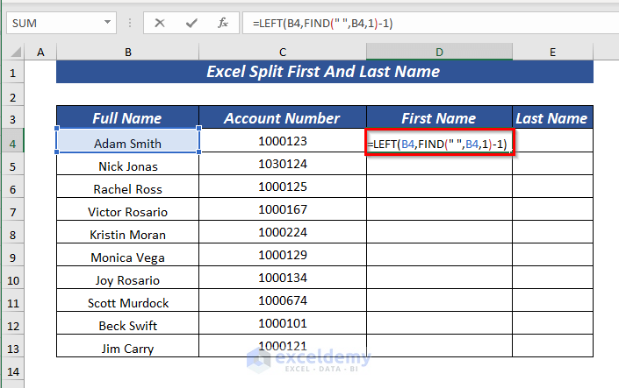Select the Full Name header cell
619x388 pixels.
click(127, 118)
